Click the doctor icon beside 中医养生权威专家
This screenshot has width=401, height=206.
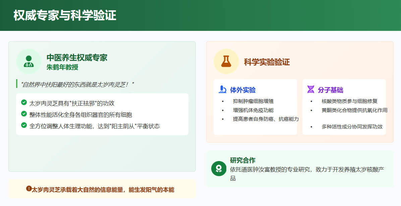[28, 61]
